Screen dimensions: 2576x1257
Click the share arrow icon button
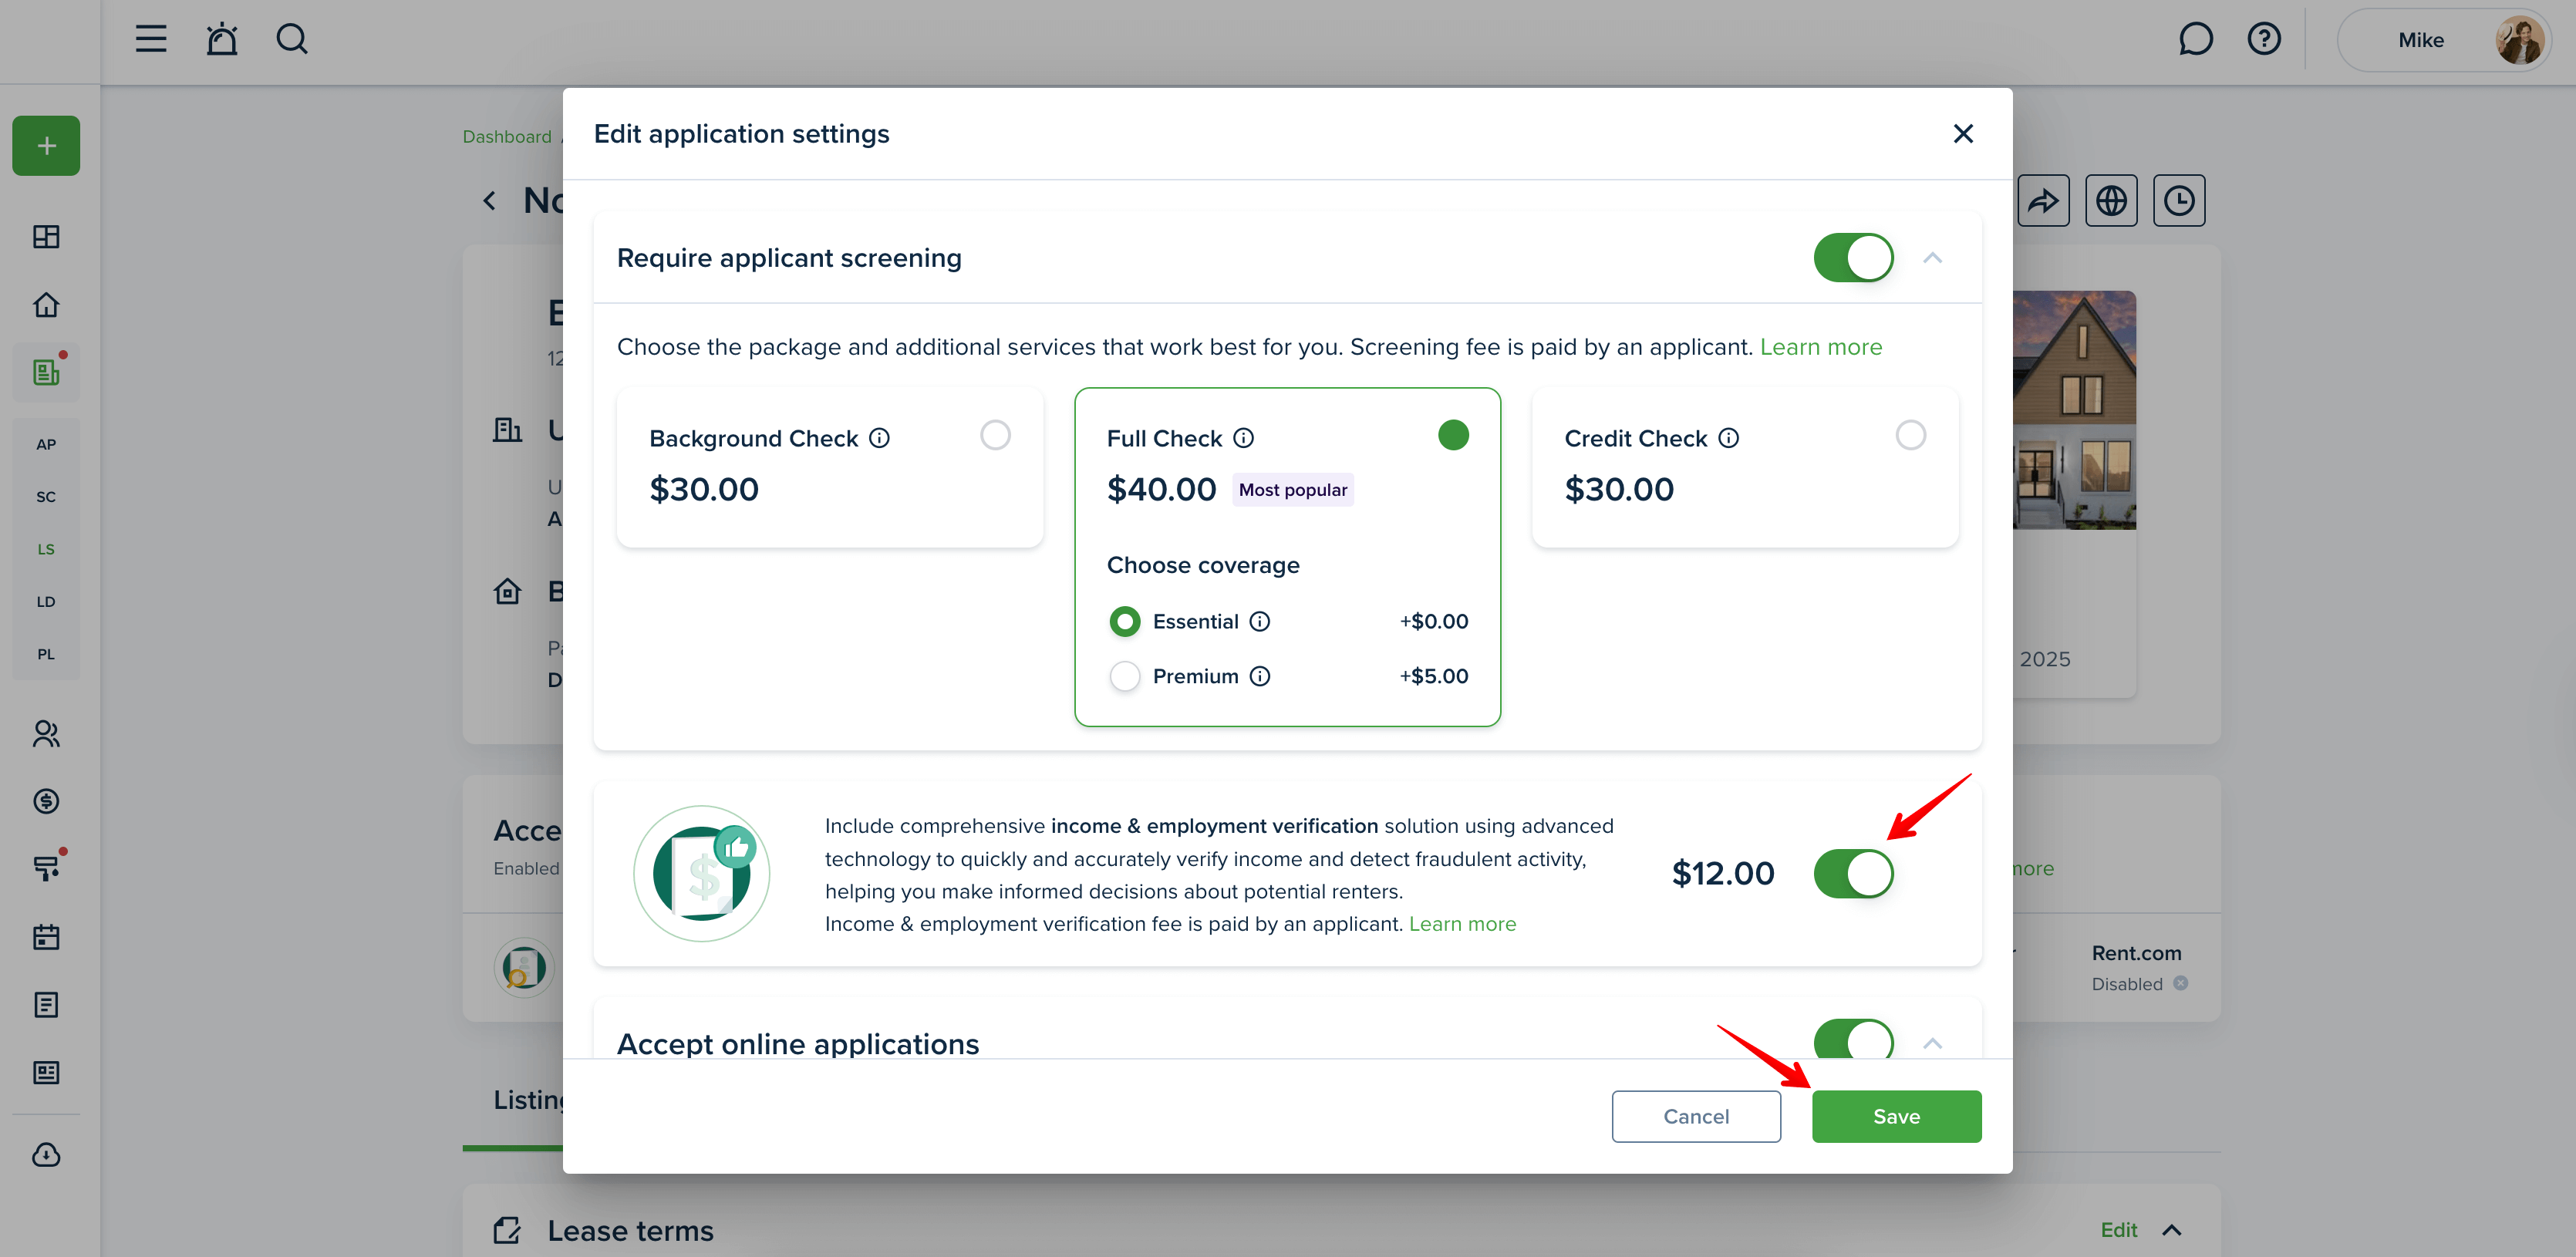point(2043,201)
